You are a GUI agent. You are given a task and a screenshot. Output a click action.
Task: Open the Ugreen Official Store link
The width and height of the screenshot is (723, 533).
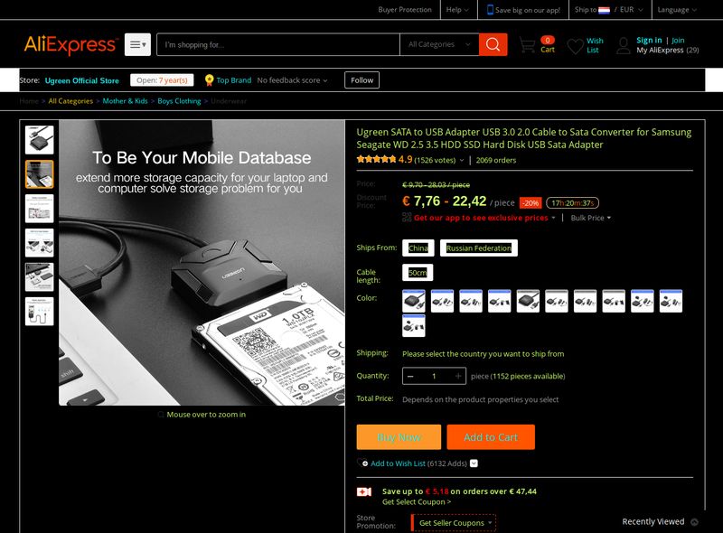[x=81, y=80]
